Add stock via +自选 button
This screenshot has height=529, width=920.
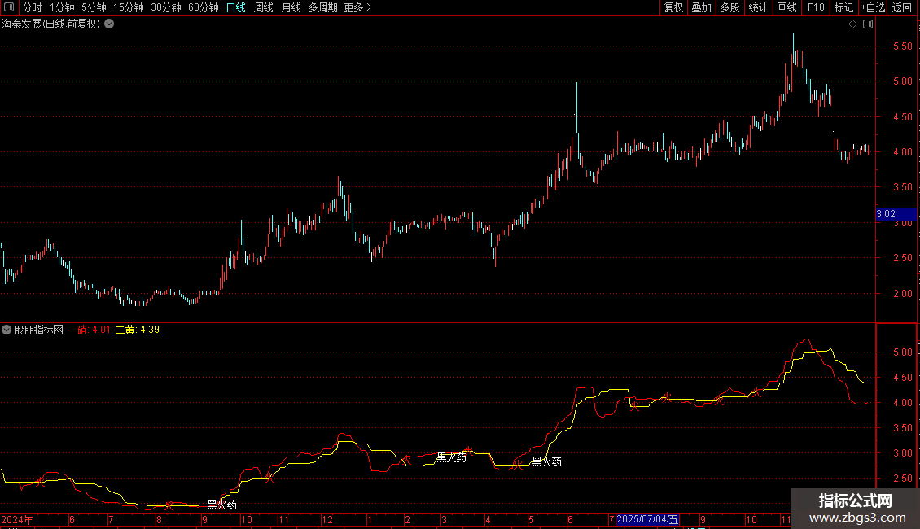click(873, 7)
